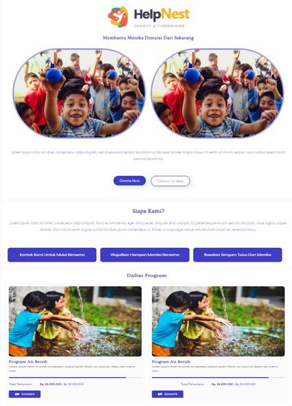Open left Program Air Bersih title link

pos(28,361)
